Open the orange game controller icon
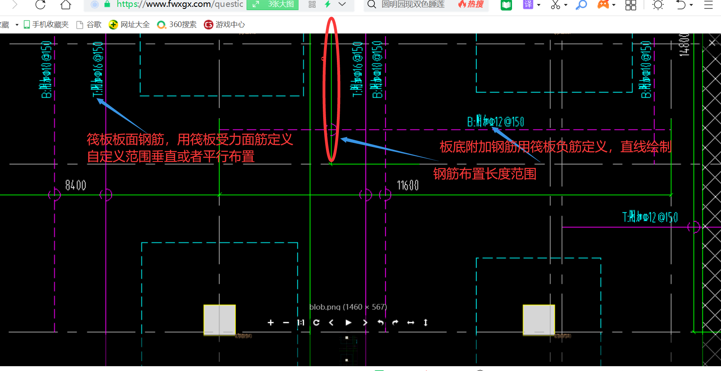 (603, 4)
